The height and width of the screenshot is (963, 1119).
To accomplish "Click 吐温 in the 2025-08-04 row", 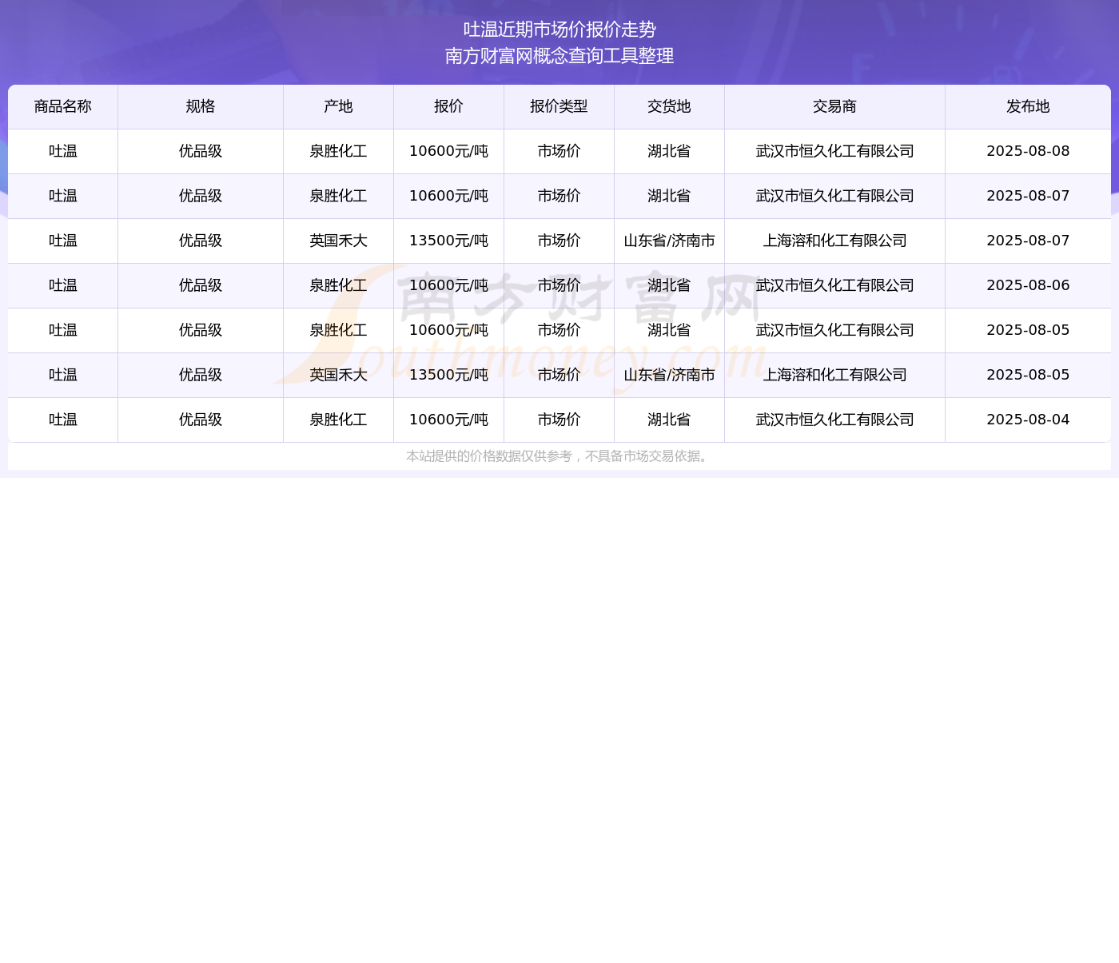I will (63, 420).
